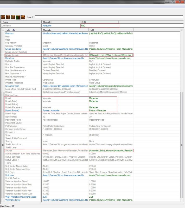Viewport: 185px width, 208px height.
Task: Select the Unit Flags field
Action: (10, 172)
